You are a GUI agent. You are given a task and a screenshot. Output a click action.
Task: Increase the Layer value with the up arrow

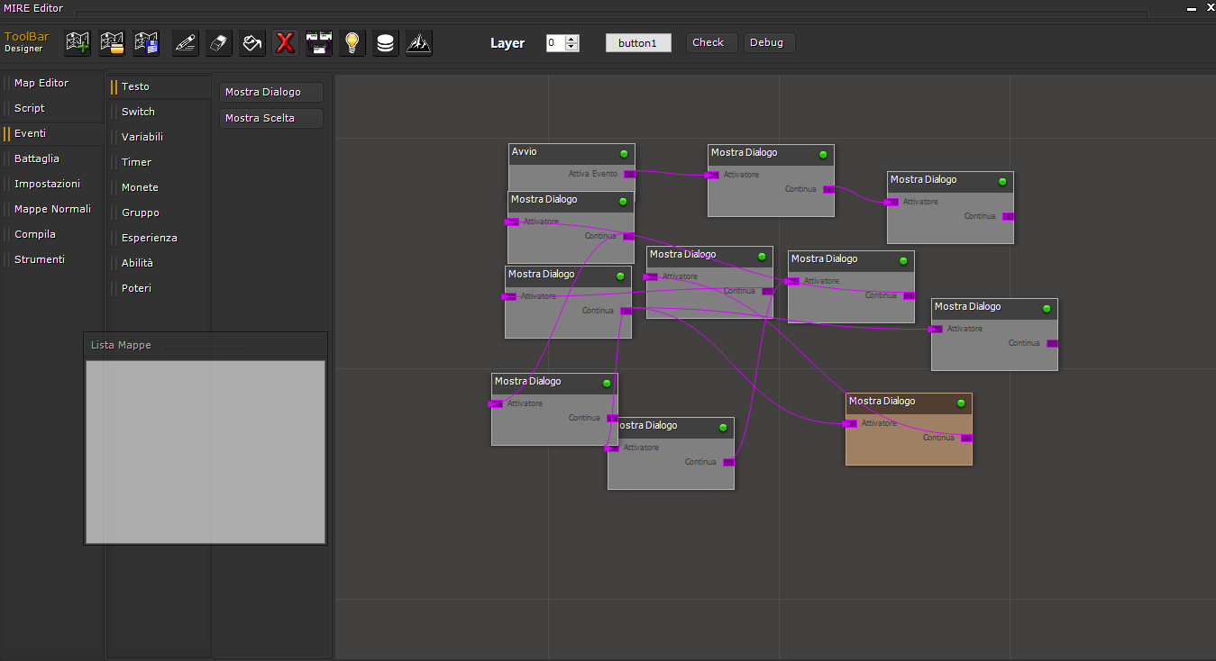[x=571, y=39]
